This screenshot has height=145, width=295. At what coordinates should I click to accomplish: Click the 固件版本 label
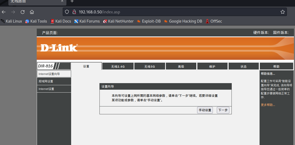(281, 33)
